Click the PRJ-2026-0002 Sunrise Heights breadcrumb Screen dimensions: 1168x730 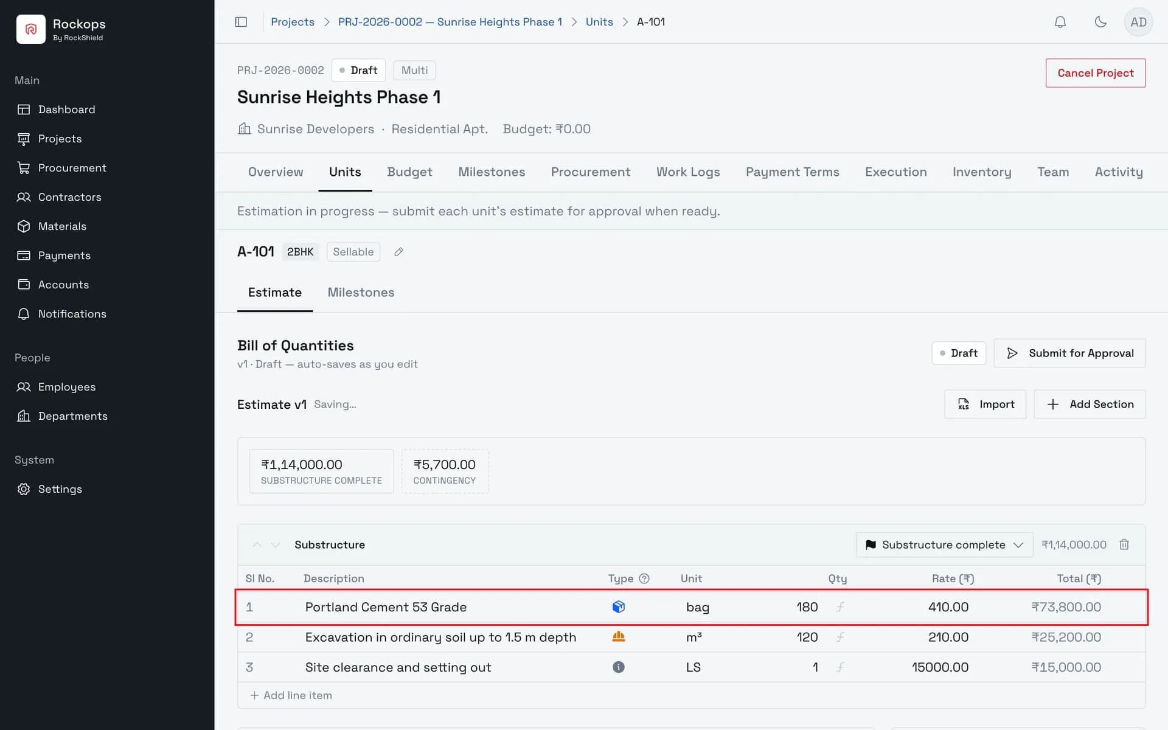[x=450, y=22]
